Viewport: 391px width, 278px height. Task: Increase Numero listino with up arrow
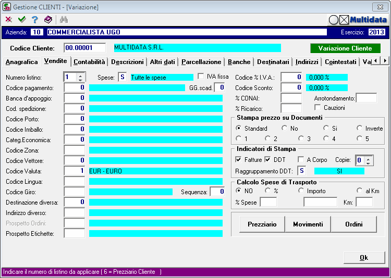(80, 75)
